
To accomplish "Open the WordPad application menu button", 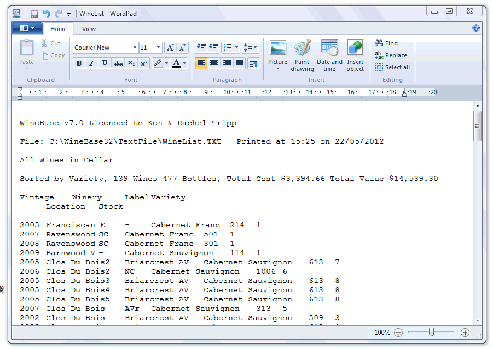I will 27,28.
